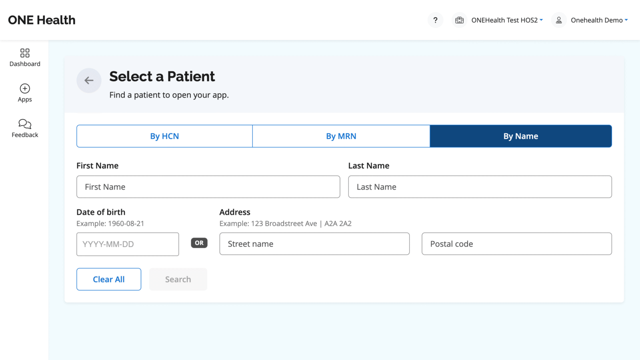
Task: Click the user profile avatar icon
Action: [559, 20]
